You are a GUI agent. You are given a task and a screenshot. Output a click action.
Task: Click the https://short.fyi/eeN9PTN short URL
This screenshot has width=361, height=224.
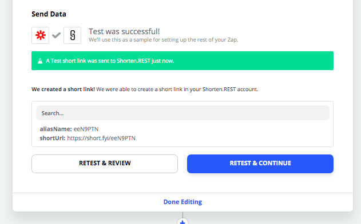pyautogui.click(x=101, y=139)
